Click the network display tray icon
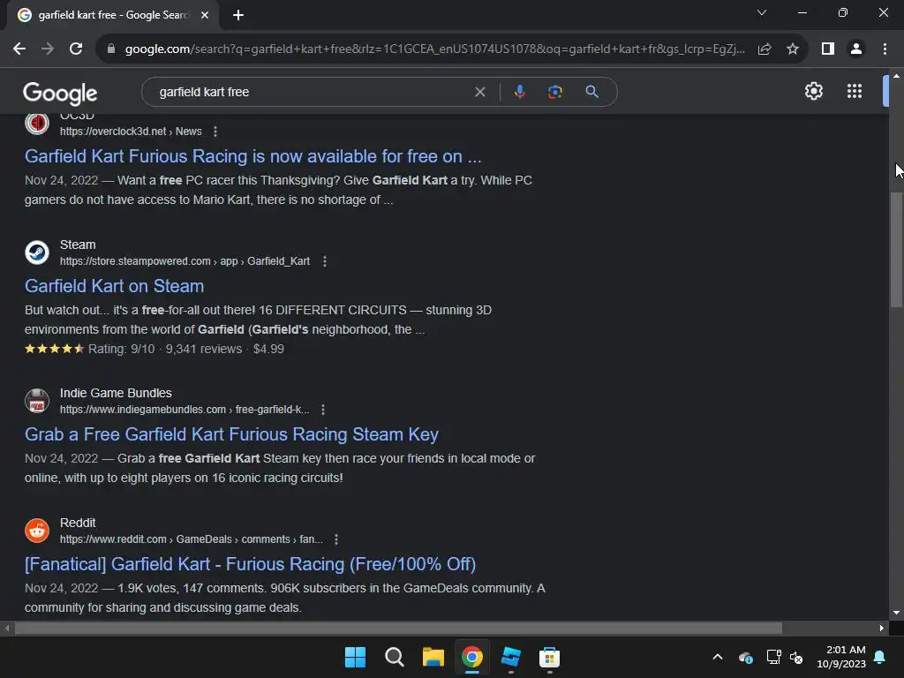This screenshot has height=678, width=904. [x=773, y=657]
